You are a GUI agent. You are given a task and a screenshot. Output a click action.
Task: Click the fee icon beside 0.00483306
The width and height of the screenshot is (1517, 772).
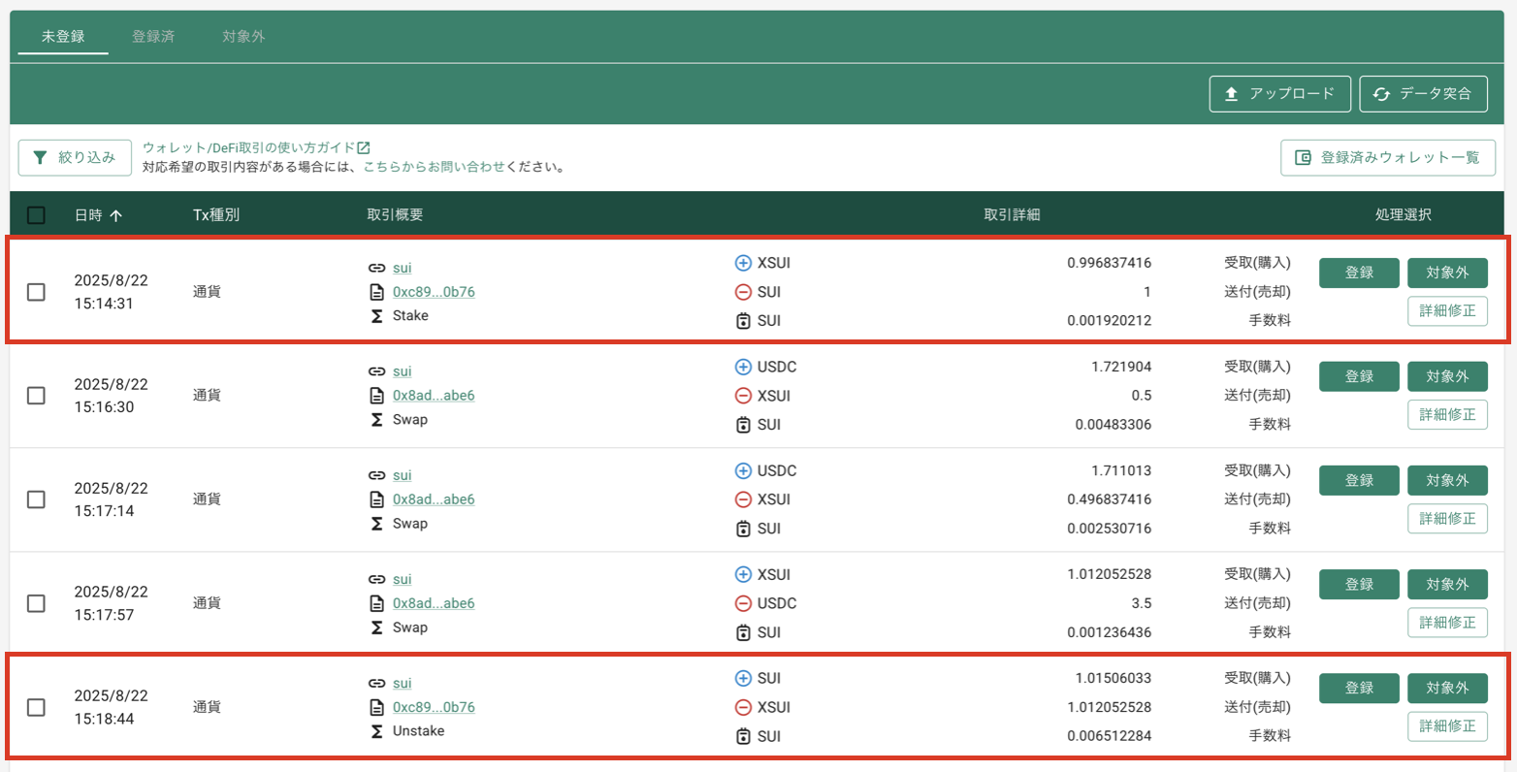pos(743,425)
